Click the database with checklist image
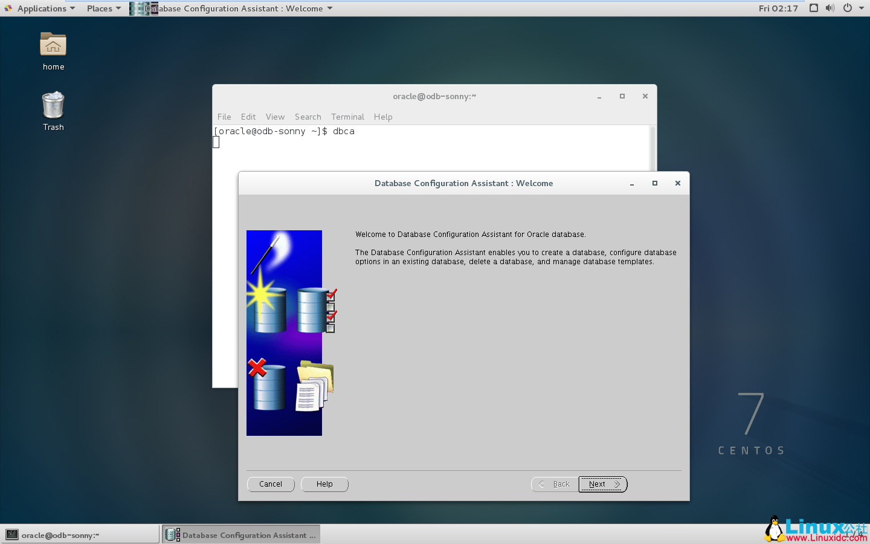870x544 pixels. tap(317, 310)
